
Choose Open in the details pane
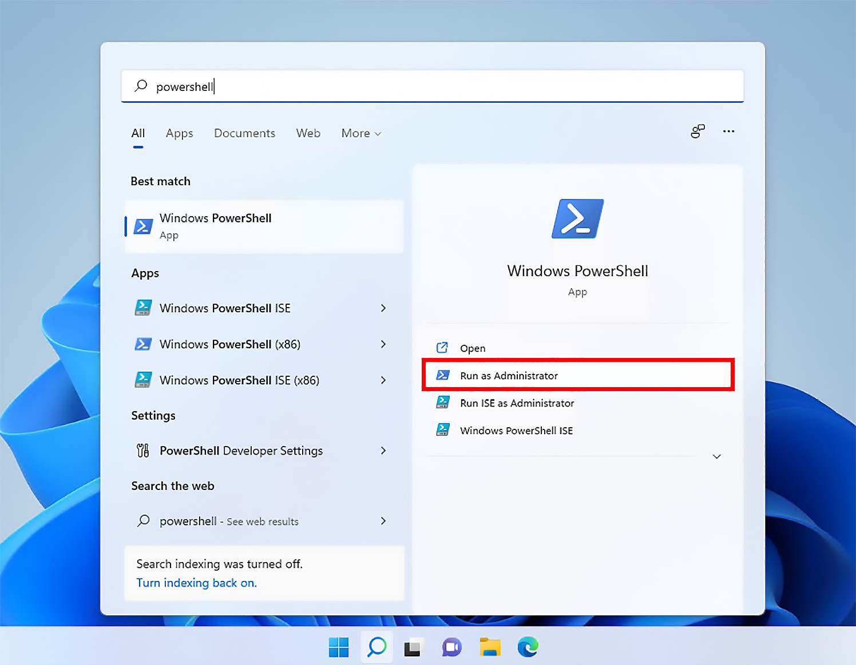click(578, 348)
